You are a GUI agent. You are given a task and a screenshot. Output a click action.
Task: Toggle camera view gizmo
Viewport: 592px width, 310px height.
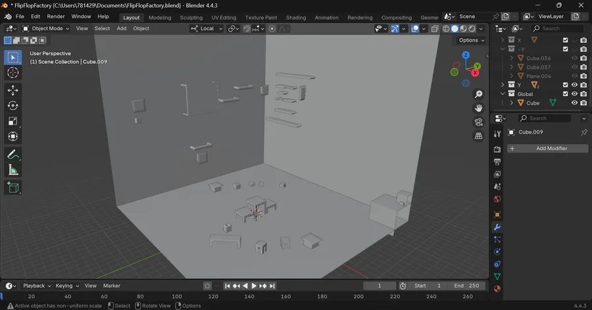478,122
